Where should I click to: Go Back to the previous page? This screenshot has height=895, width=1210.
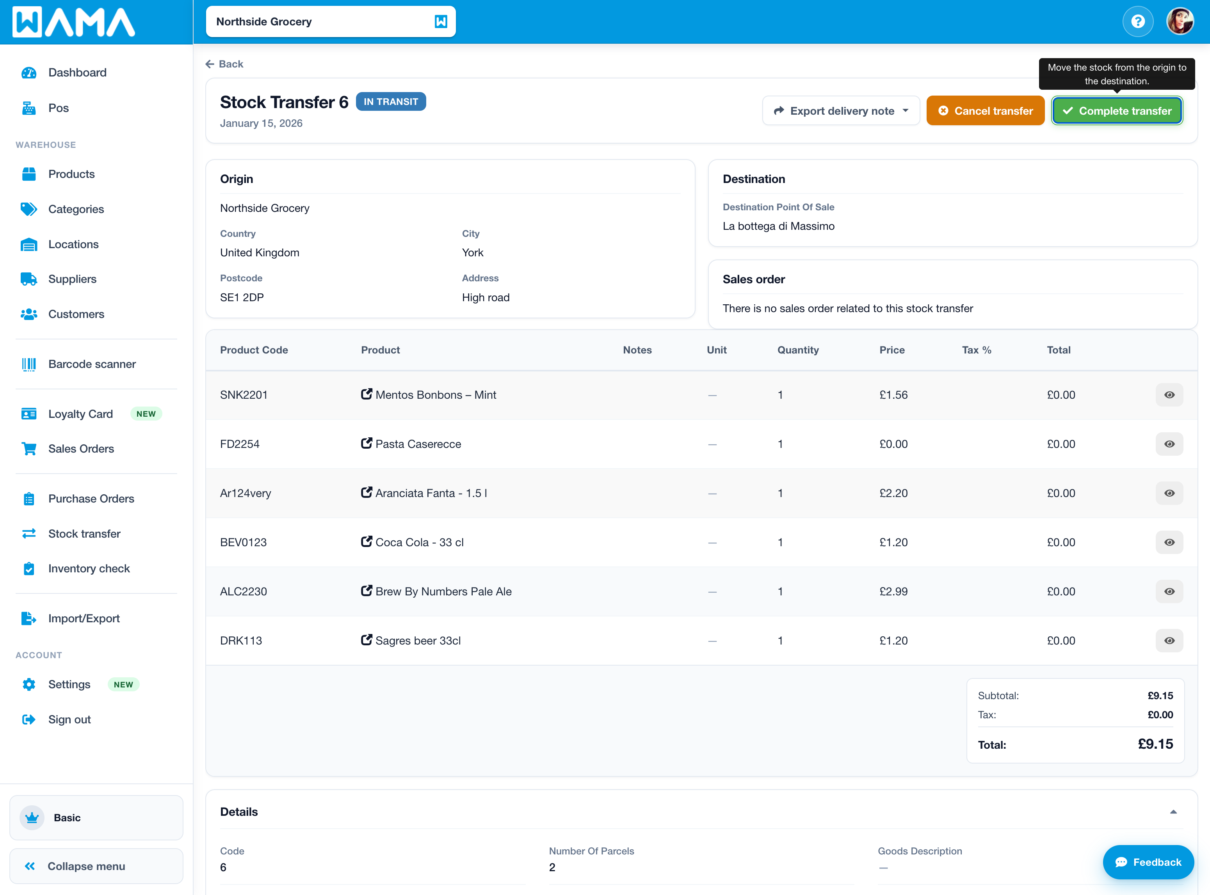click(x=224, y=64)
